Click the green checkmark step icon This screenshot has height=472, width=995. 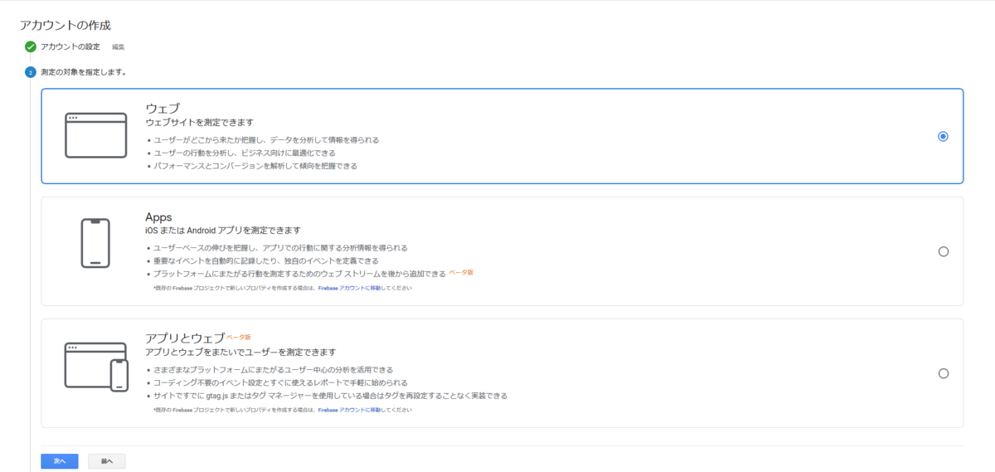tap(31, 46)
